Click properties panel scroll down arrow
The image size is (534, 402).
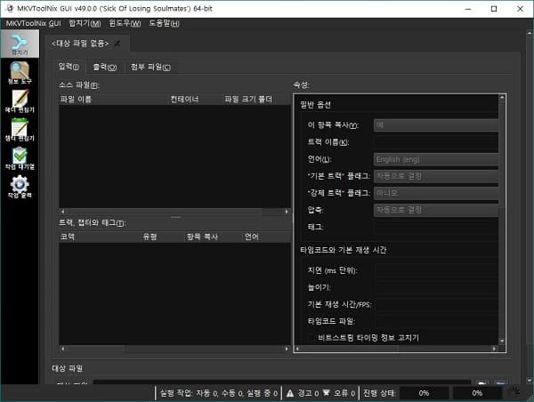(x=502, y=341)
